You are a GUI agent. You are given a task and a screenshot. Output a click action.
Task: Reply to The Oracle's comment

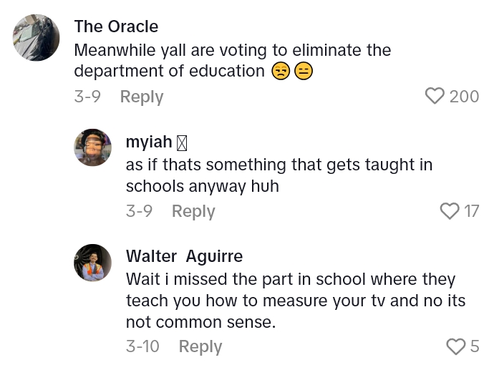(141, 97)
